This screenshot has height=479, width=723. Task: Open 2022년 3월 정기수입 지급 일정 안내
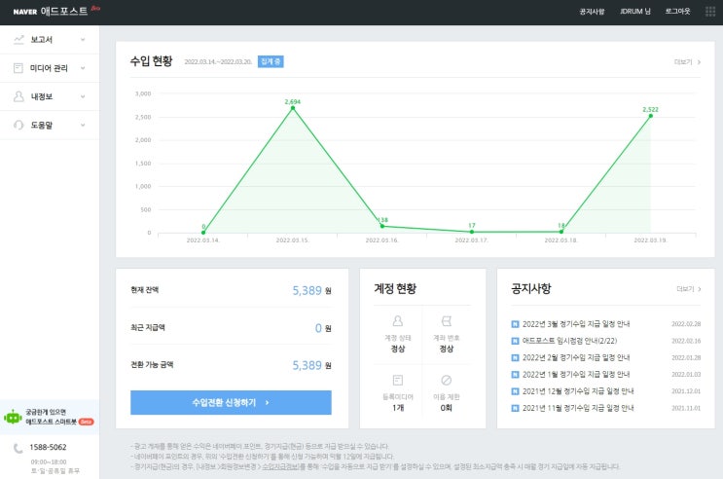576,324
